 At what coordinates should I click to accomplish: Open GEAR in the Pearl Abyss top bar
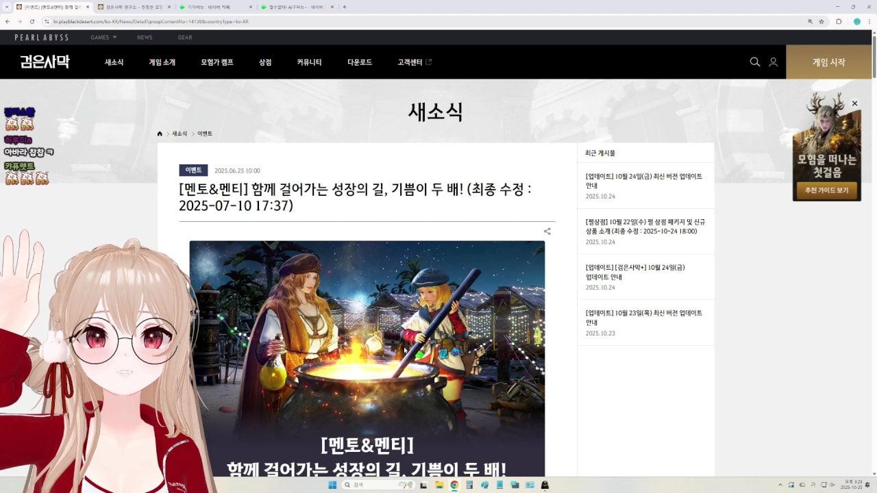tap(185, 37)
